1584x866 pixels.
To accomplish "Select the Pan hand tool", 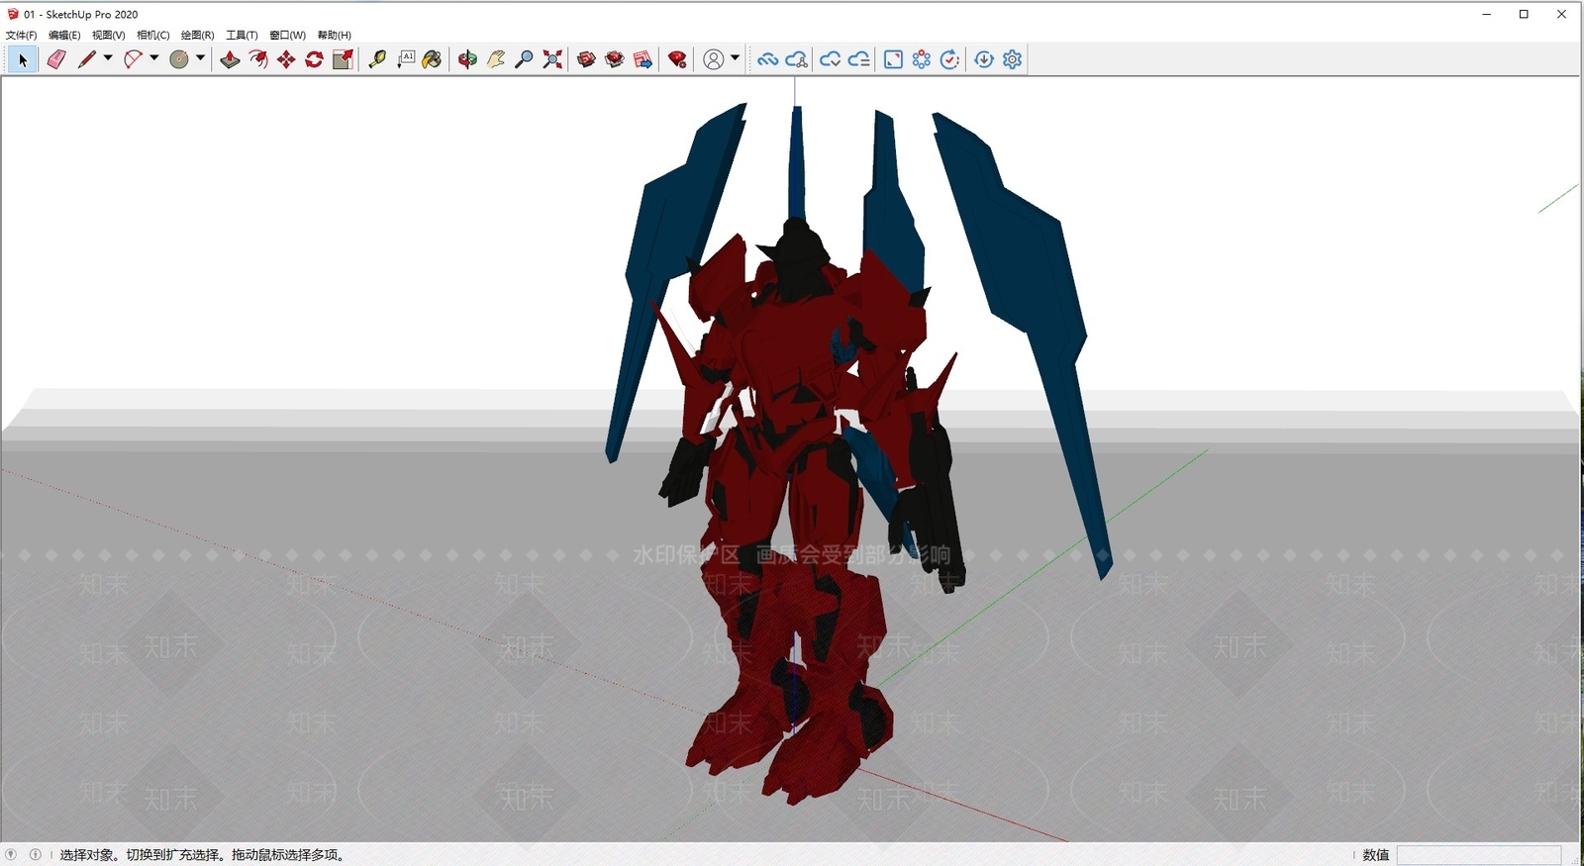I will [496, 59].
